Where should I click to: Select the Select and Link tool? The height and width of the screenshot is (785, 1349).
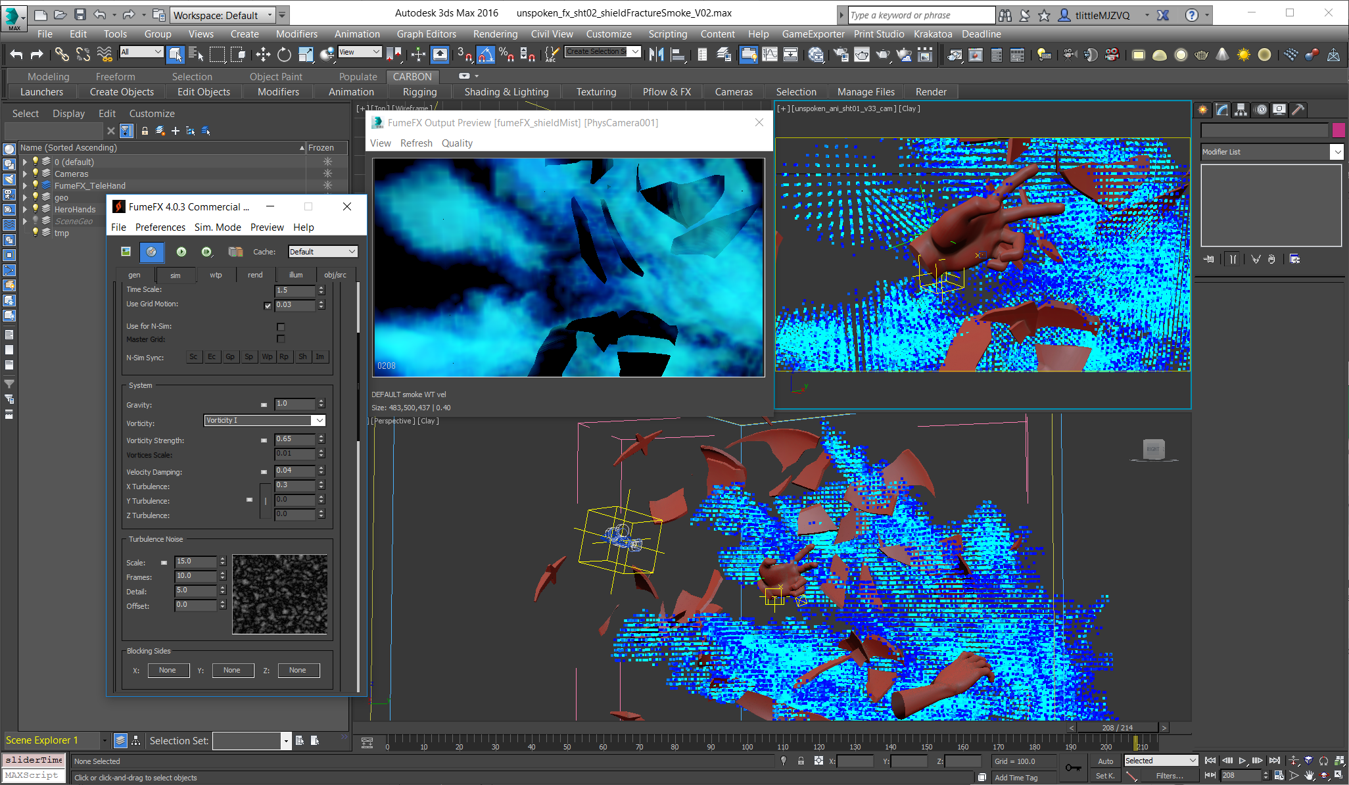[62, 55]
